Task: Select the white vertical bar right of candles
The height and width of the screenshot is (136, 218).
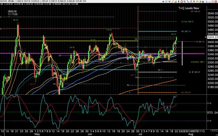Action: pyautogui.click(x=182, y=53)
